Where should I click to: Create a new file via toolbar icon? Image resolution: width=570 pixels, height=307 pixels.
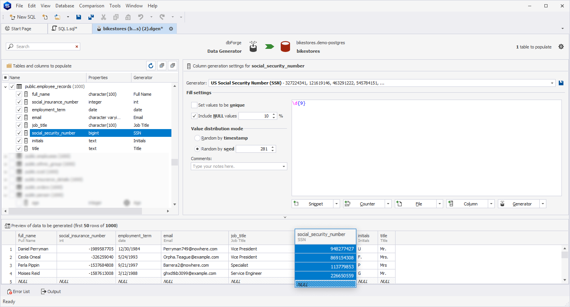coord(45,17)
